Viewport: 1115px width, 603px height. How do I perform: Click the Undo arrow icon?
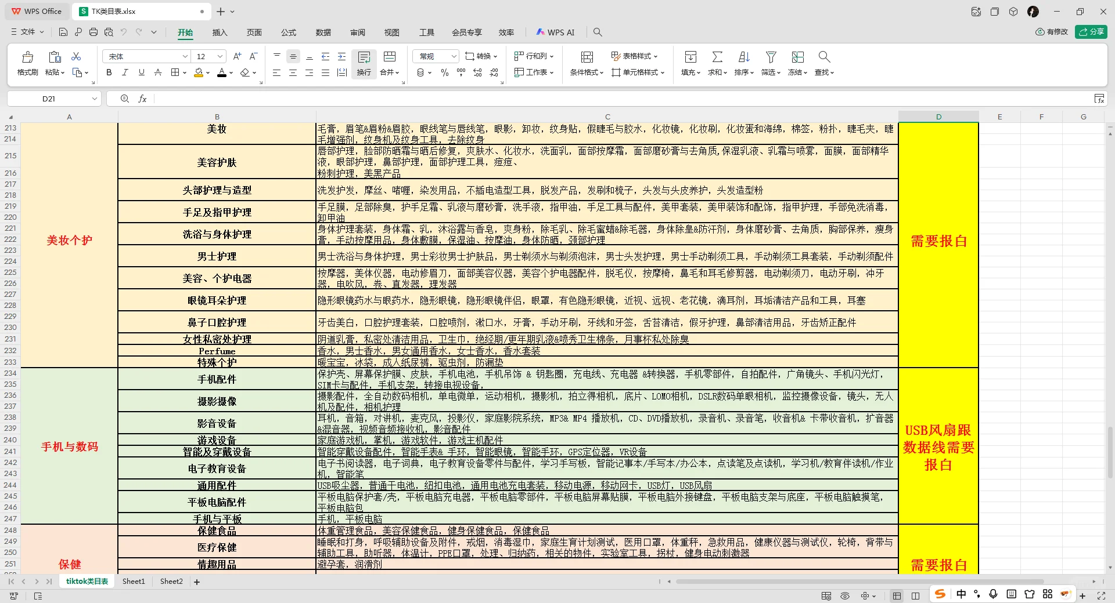coord(124,32)
